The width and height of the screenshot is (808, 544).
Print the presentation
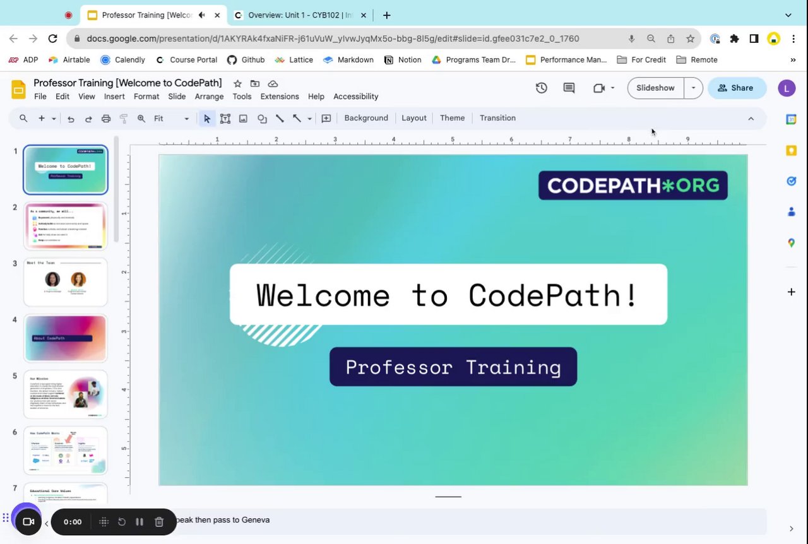click(106, 119)
